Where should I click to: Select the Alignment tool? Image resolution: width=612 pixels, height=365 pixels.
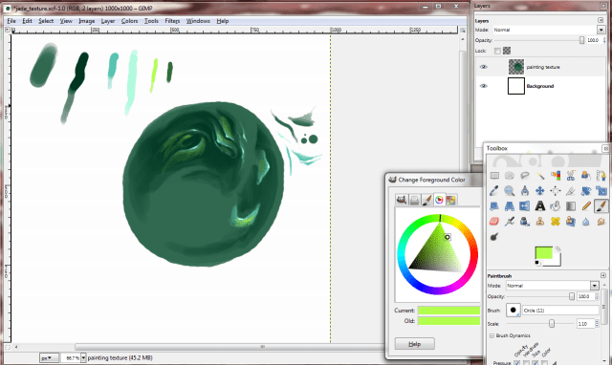click(x=556, y=191)
